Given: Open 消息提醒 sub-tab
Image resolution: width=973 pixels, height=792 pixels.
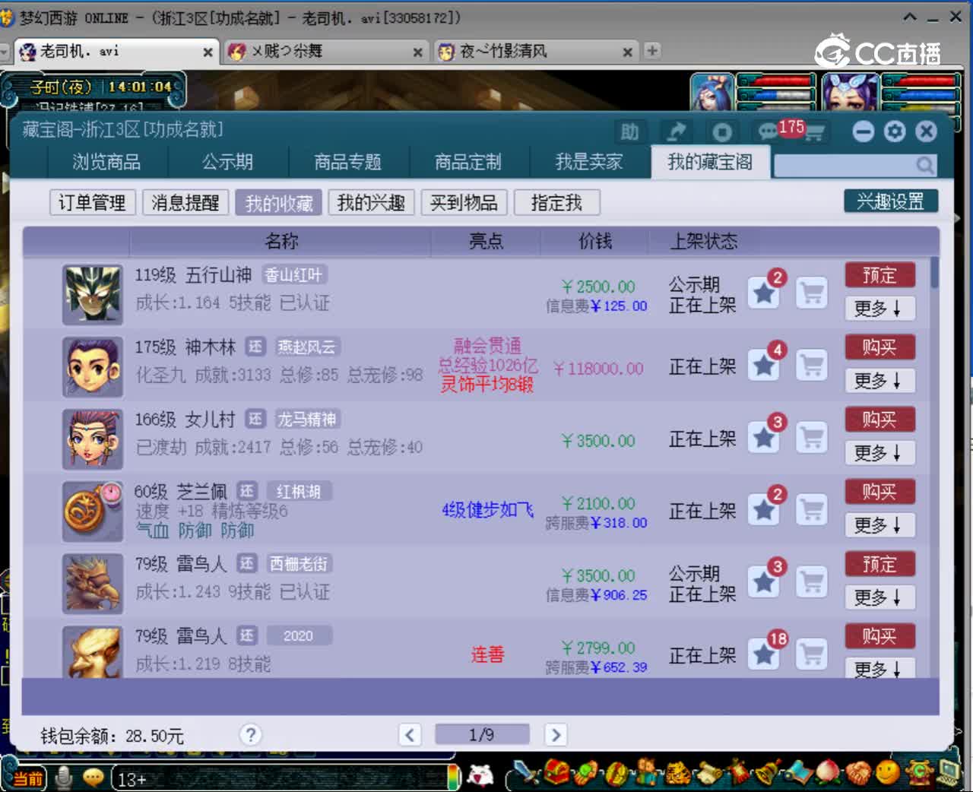Looking at the screenshot, I should tap(185, 203).
